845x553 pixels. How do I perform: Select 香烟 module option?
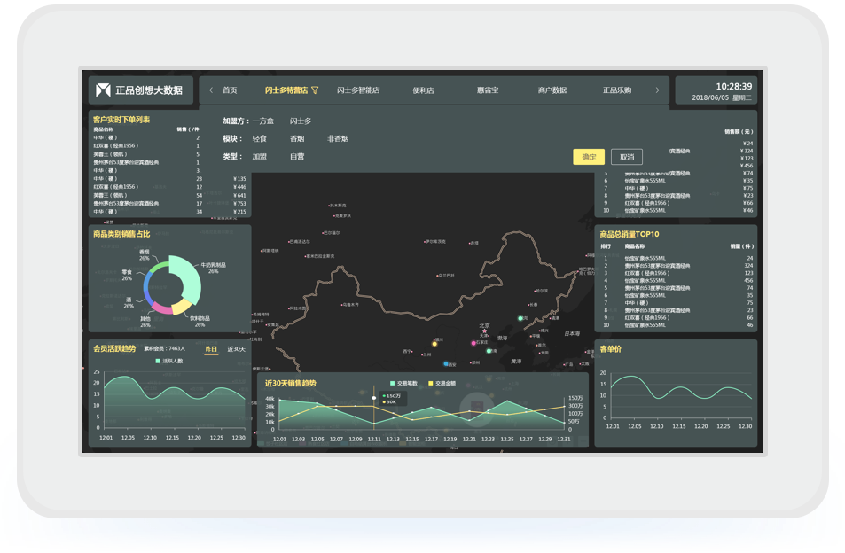[x=297, y=138]
